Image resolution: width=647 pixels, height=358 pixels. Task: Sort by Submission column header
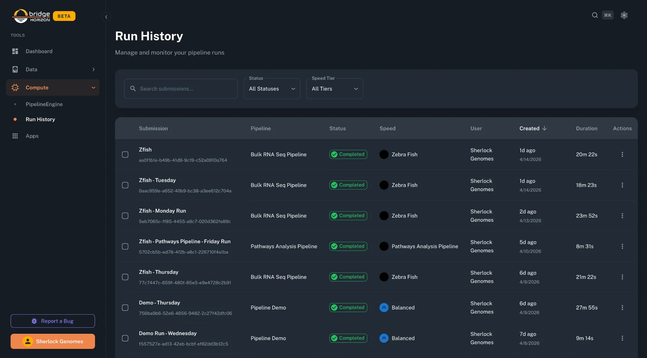click(153, 128)
